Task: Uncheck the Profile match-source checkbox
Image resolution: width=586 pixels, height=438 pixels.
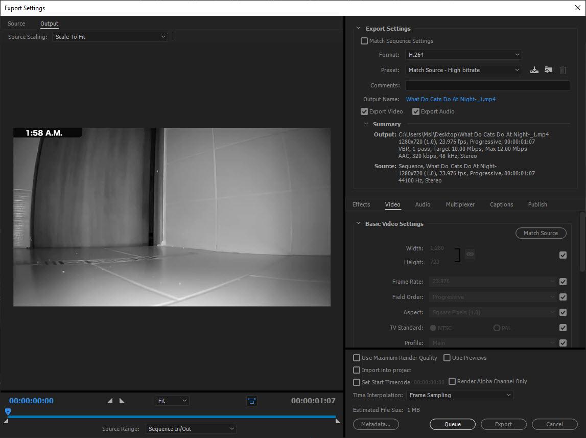Action: point(563,343)
